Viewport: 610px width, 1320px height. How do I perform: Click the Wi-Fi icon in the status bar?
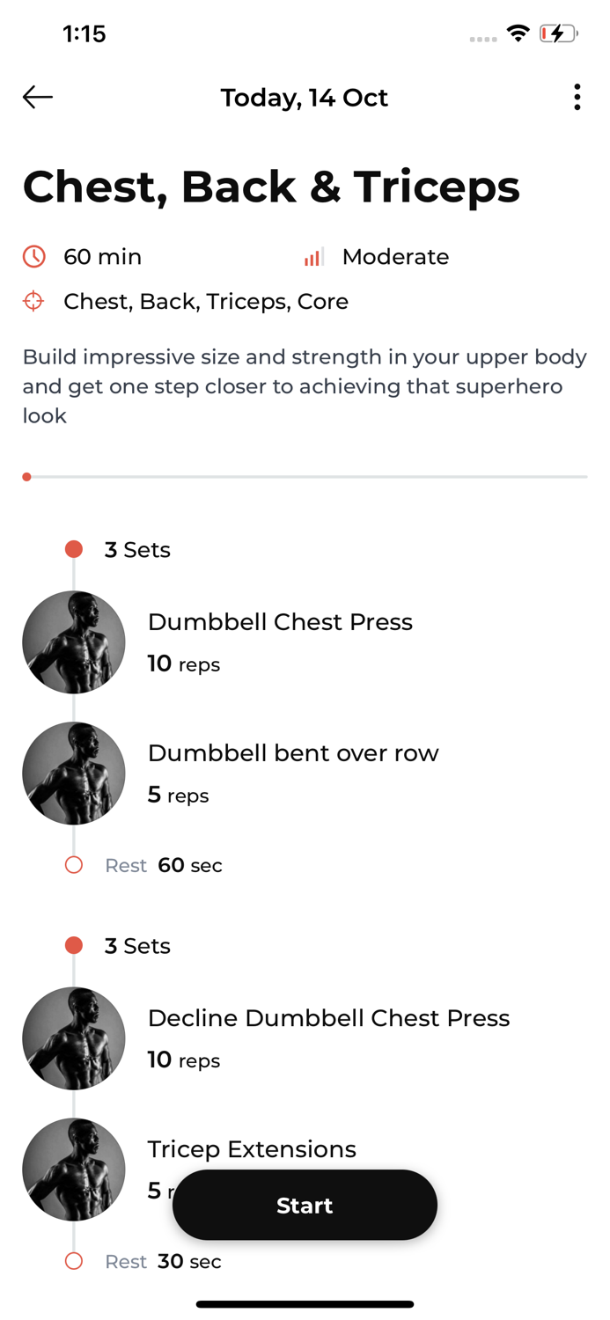point(518,33)
